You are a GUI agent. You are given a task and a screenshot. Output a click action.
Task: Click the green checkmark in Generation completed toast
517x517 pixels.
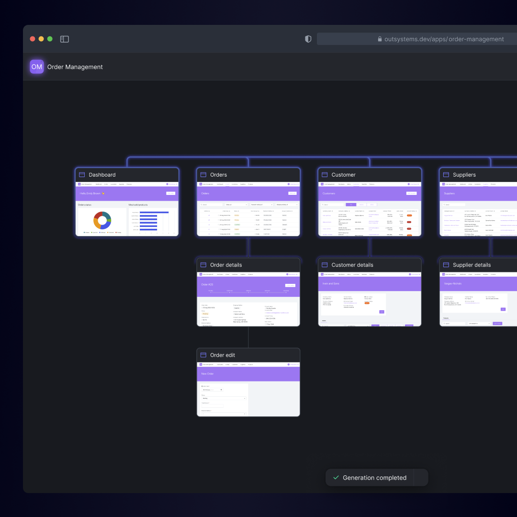click(x=336, y=478)
